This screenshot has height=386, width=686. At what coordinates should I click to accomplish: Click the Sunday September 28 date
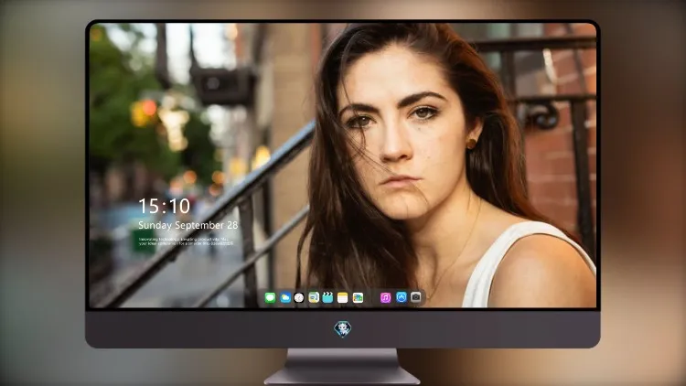point(188,225)
